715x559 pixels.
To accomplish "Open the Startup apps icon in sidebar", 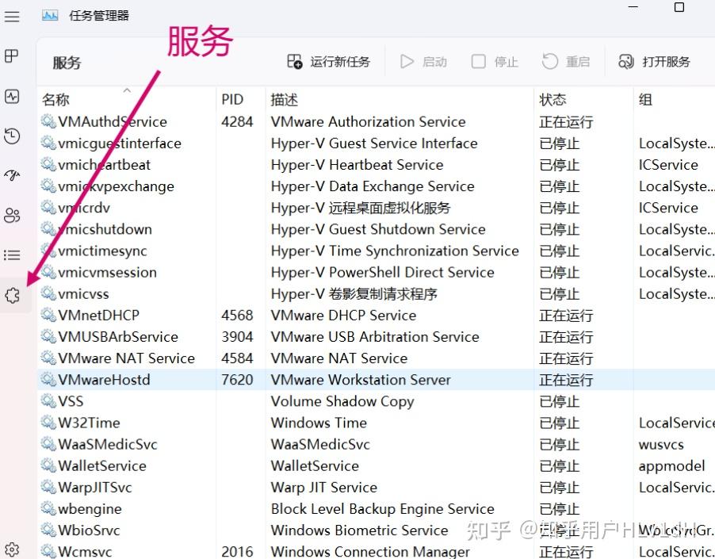I will (x=12, y=175).
